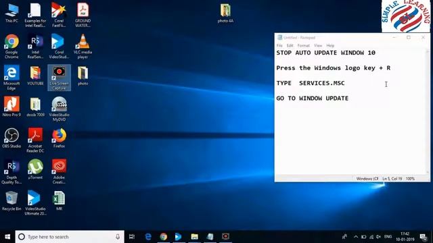Click in line 'TYPE SERVICES.MSC'

coord(311,83)
